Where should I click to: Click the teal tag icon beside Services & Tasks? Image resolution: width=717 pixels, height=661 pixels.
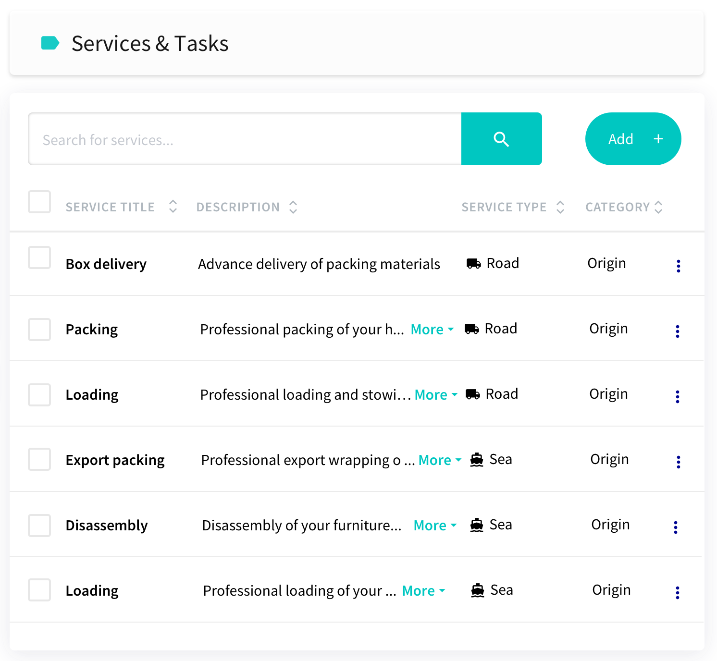(x=50, y=43)
